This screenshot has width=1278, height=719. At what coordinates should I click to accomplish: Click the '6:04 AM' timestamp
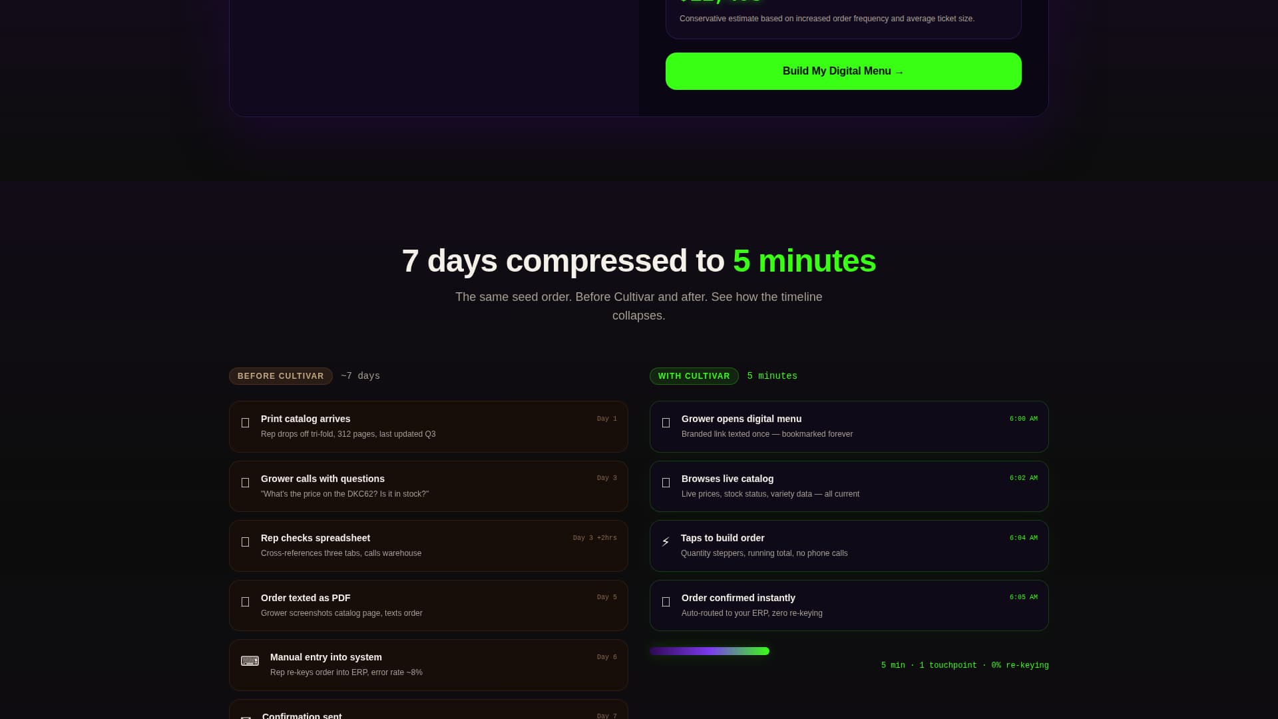coord(1024,538)
